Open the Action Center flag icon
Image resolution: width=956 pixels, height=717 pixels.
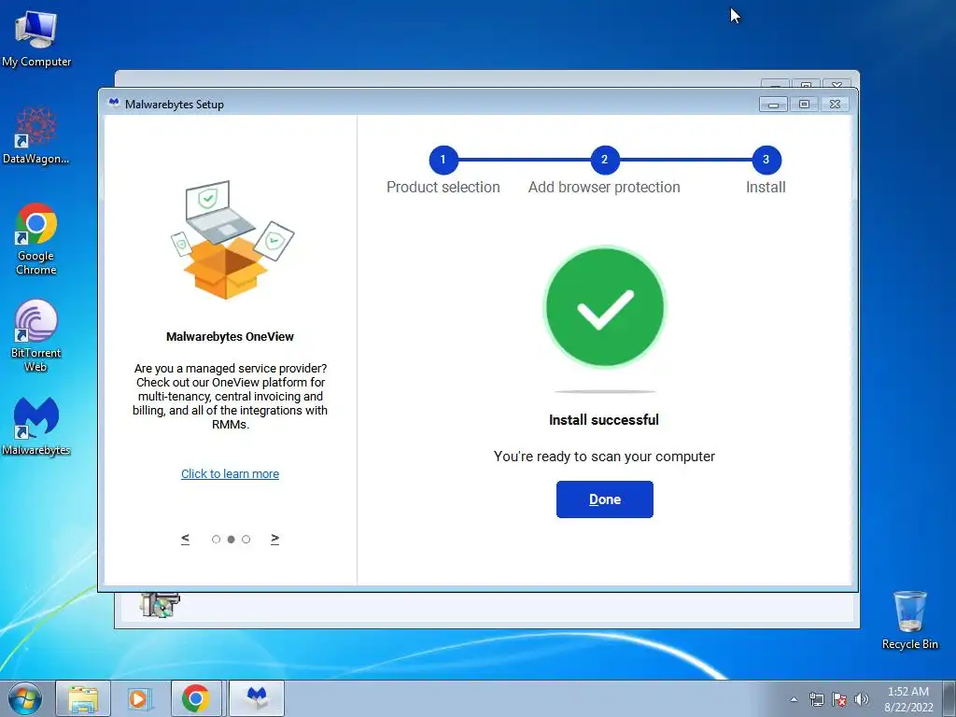[839, 699]
